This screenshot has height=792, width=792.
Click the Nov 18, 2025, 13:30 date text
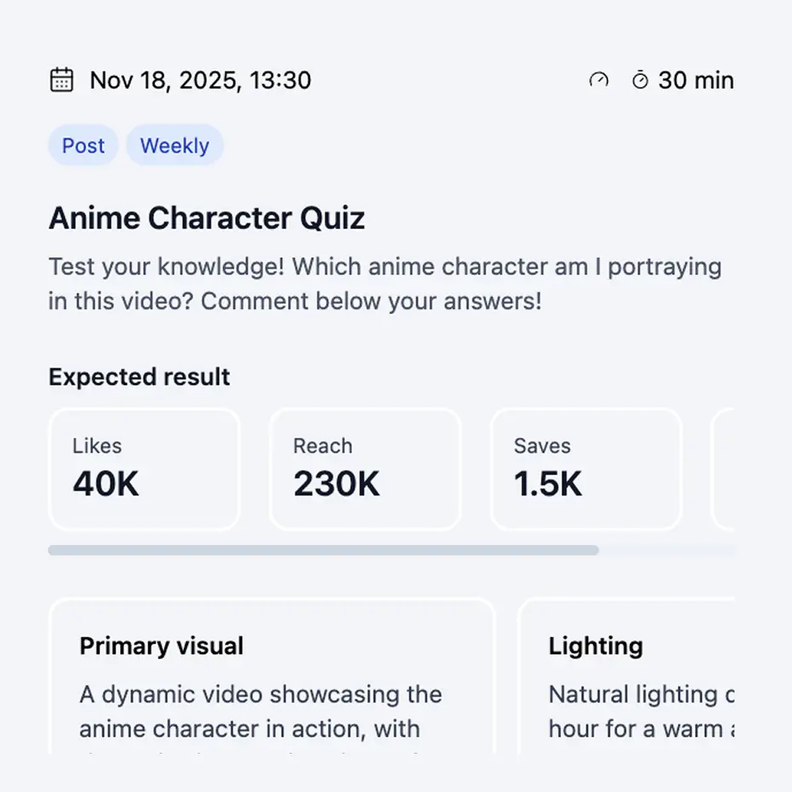click(x=200, y=80)
